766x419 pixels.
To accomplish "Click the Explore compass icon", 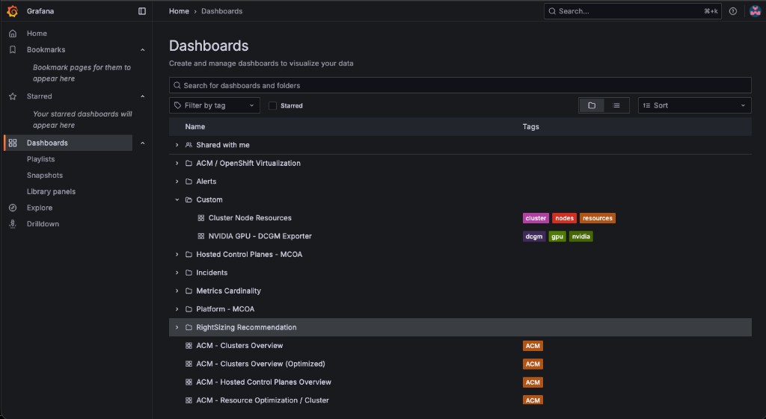I will coord(13,208).
